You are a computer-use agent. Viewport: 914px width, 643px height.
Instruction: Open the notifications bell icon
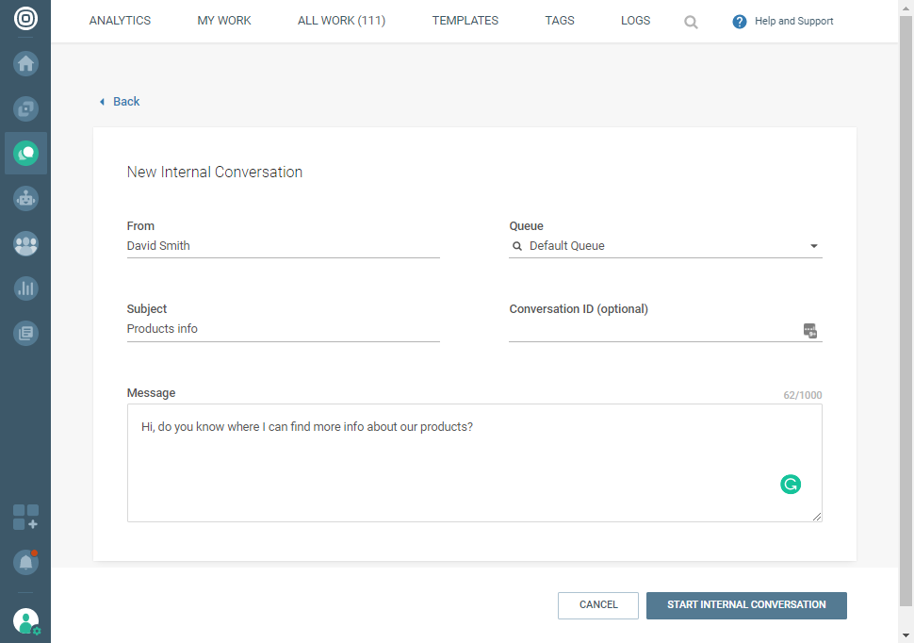point(25,562)
